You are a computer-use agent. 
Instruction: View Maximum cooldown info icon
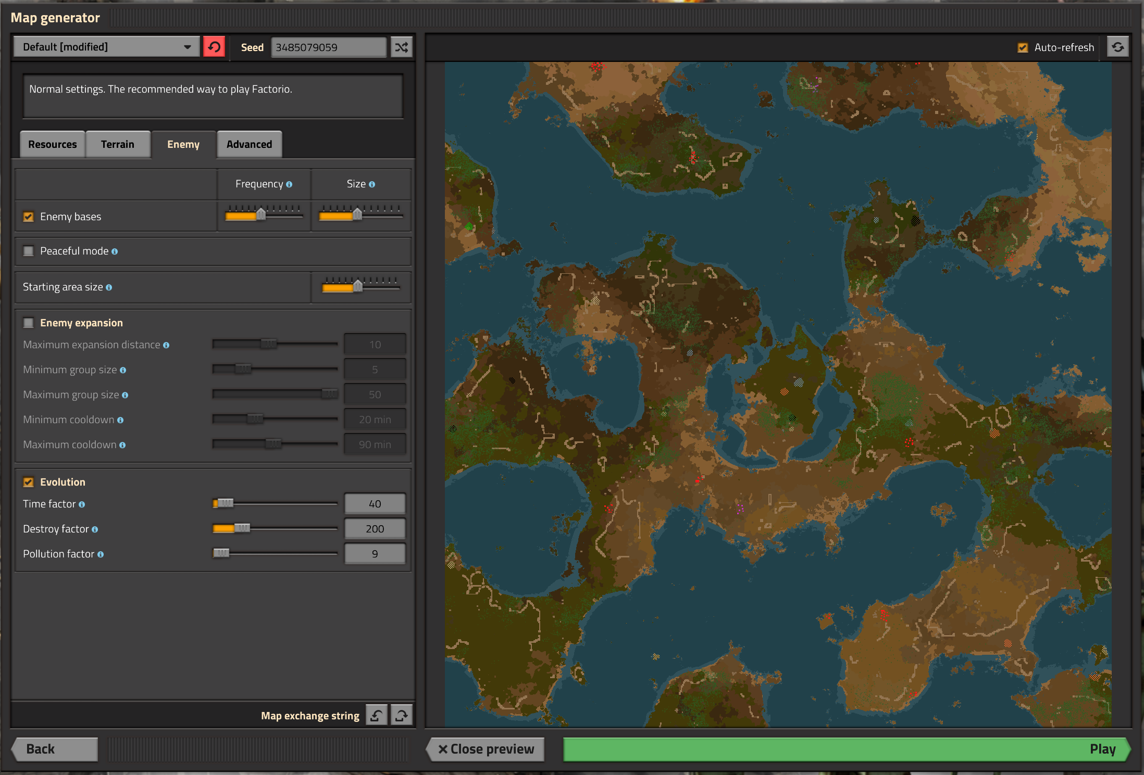coord(122,445)
